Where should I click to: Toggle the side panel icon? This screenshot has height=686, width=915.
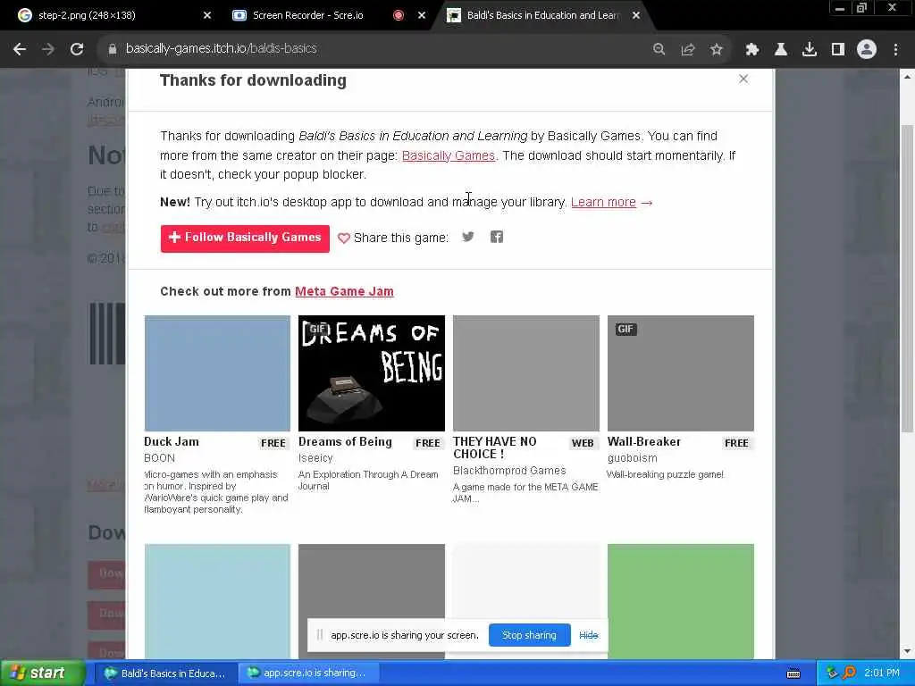click(838, 49)
